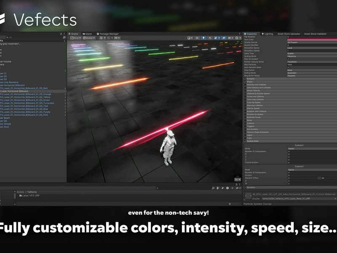
Task: Toggle scene audio icon in Scene toolbar
Action: pyautogui.click(x=210, y=38)
